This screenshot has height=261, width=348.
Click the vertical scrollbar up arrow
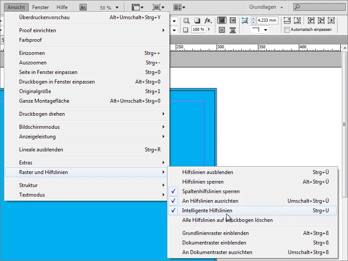[x=345, y=48]
